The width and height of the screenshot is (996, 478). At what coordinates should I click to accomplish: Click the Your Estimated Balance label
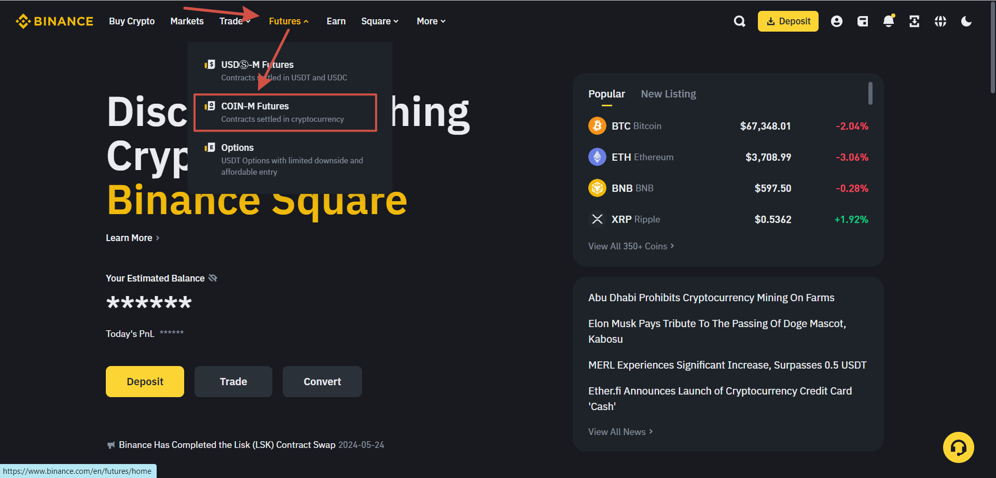155,278
